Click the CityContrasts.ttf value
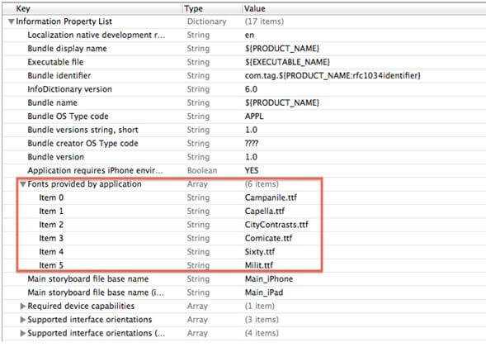 point(276,225)
